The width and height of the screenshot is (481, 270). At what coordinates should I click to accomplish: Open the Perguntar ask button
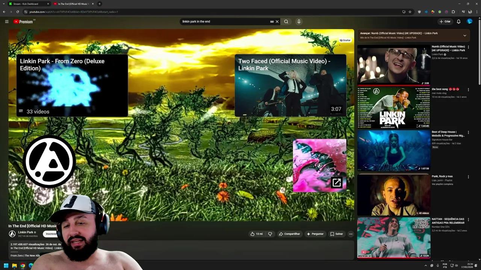pyautogui.click(x=315, y=234)
